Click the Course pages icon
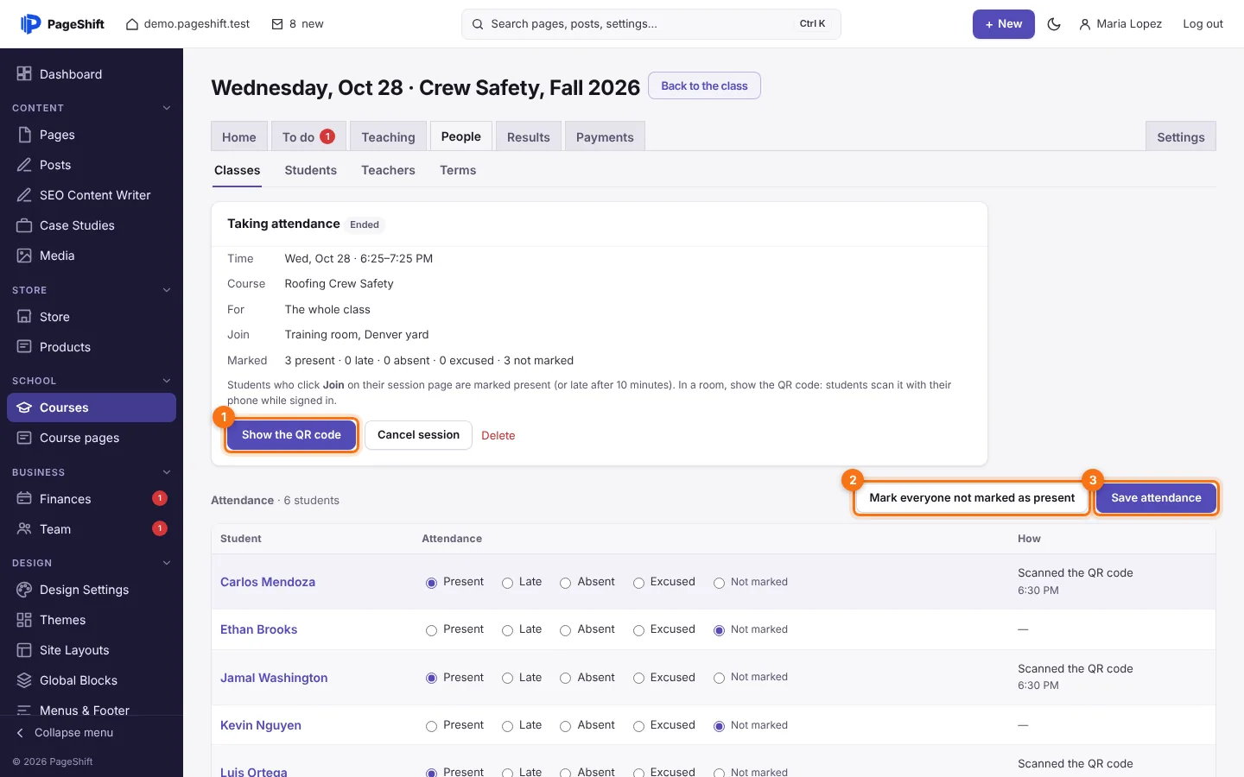Image resolution: width=1244 pixels, height=777 pixels. point(24,438)
